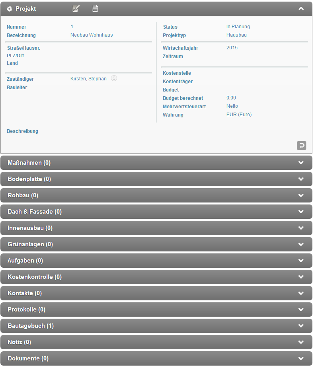314x366 pixels.
Task: Click the return arrow icon below Beschreibung
Action: click(301, 146)
